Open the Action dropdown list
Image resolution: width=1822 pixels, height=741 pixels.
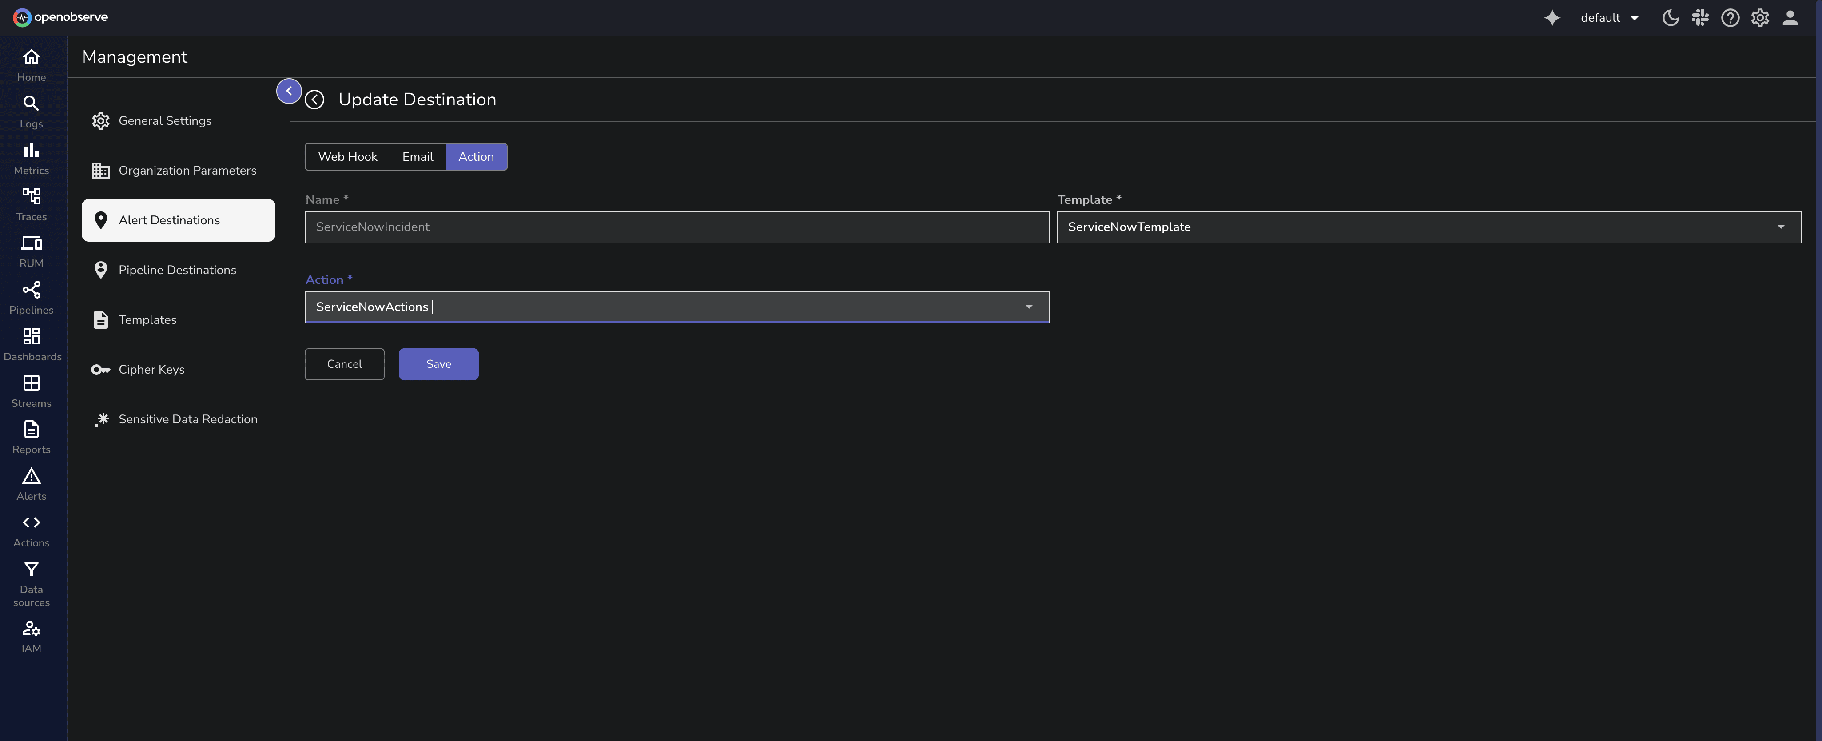click(x=1028, y=307)
